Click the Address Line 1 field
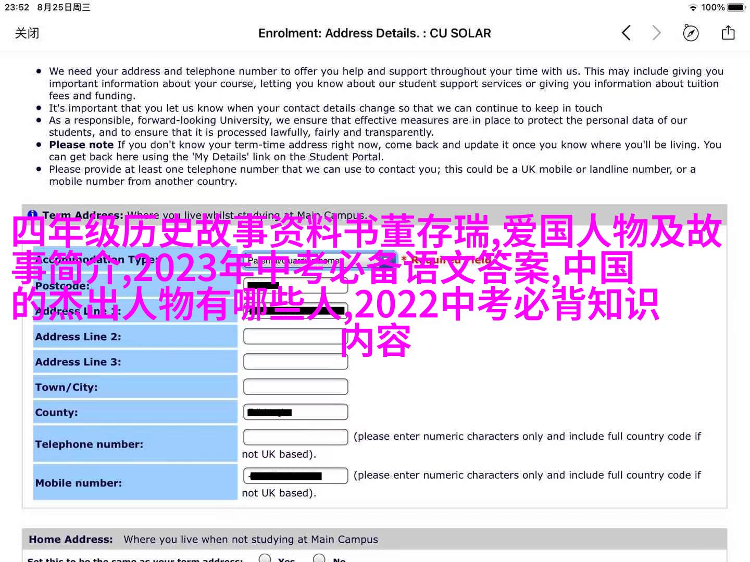This screenshot has width=750, height=562. click(x=295, y=311)
